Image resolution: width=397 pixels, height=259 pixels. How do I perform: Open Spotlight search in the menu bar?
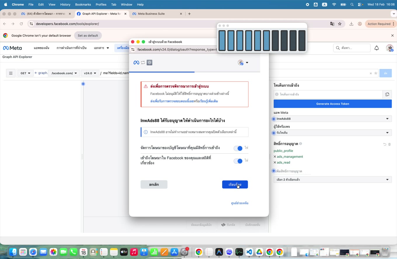click(352, 4)
